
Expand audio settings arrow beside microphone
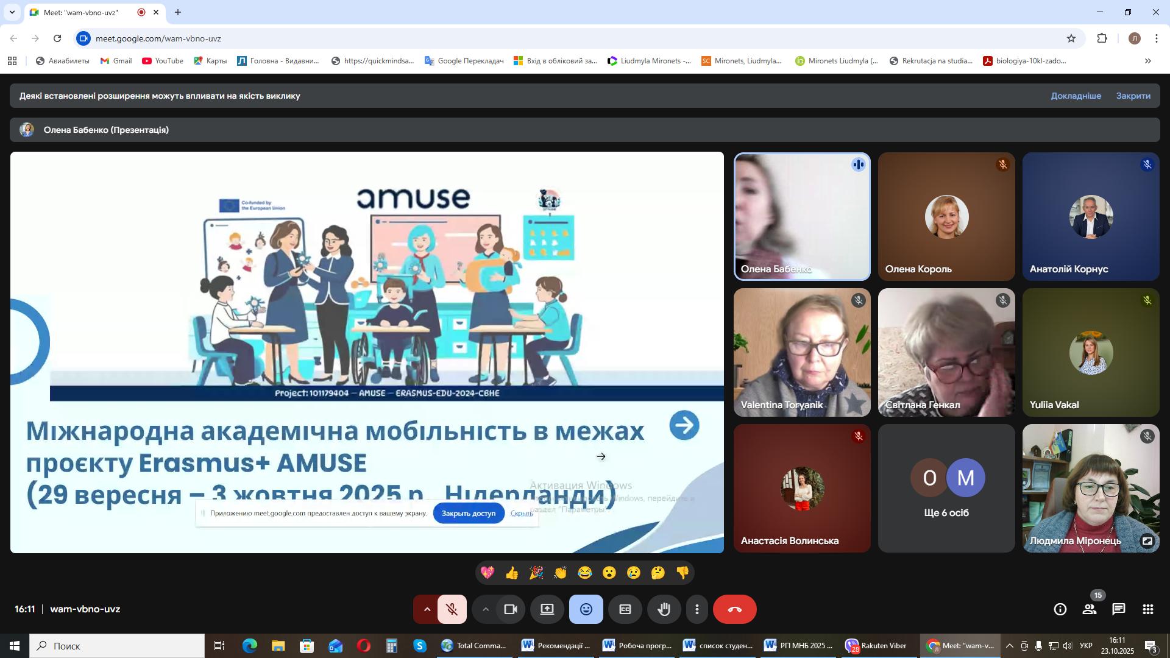[x=427, y=609]
